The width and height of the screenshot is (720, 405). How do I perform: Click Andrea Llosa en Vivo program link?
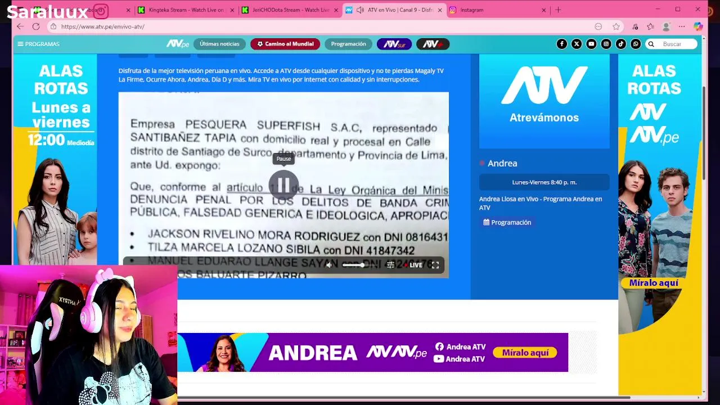(x=541, y=203)
